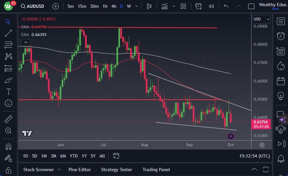
Task: Toggle magnet mode for drawings
Action: pyautogui.click(x=8, y=146)
